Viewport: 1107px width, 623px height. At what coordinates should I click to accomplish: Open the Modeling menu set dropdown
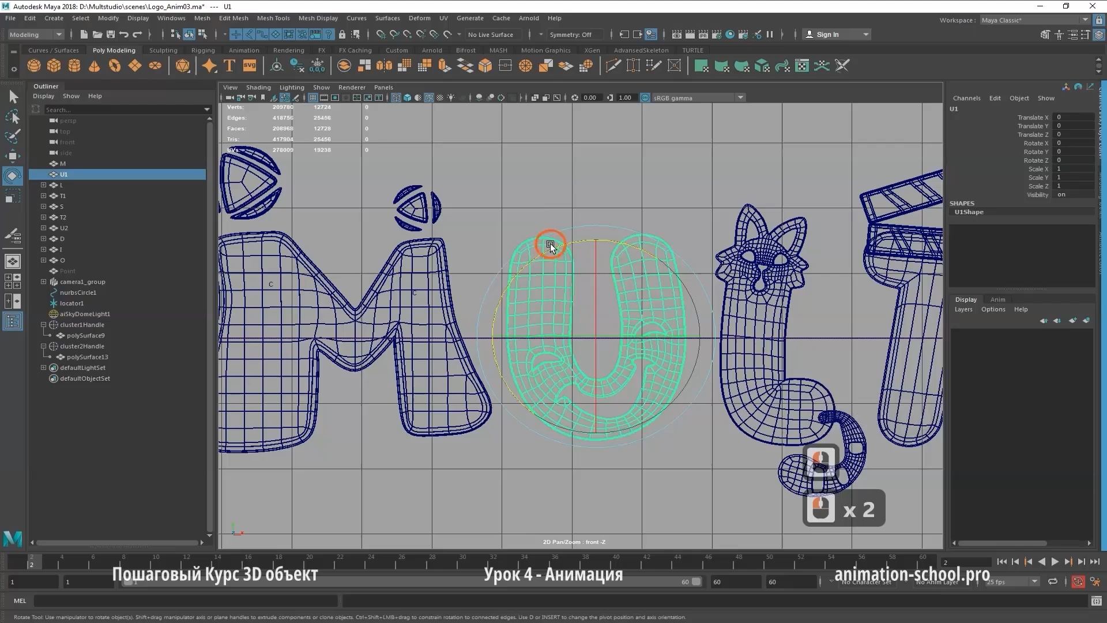click(x=35, y=35)
